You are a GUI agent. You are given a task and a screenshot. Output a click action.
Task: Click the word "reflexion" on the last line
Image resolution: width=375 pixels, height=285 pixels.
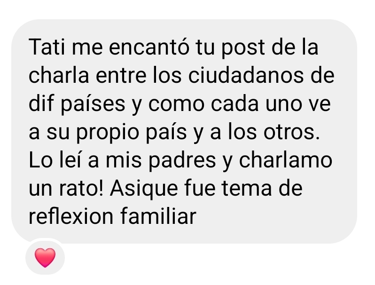tap(71, 216)
